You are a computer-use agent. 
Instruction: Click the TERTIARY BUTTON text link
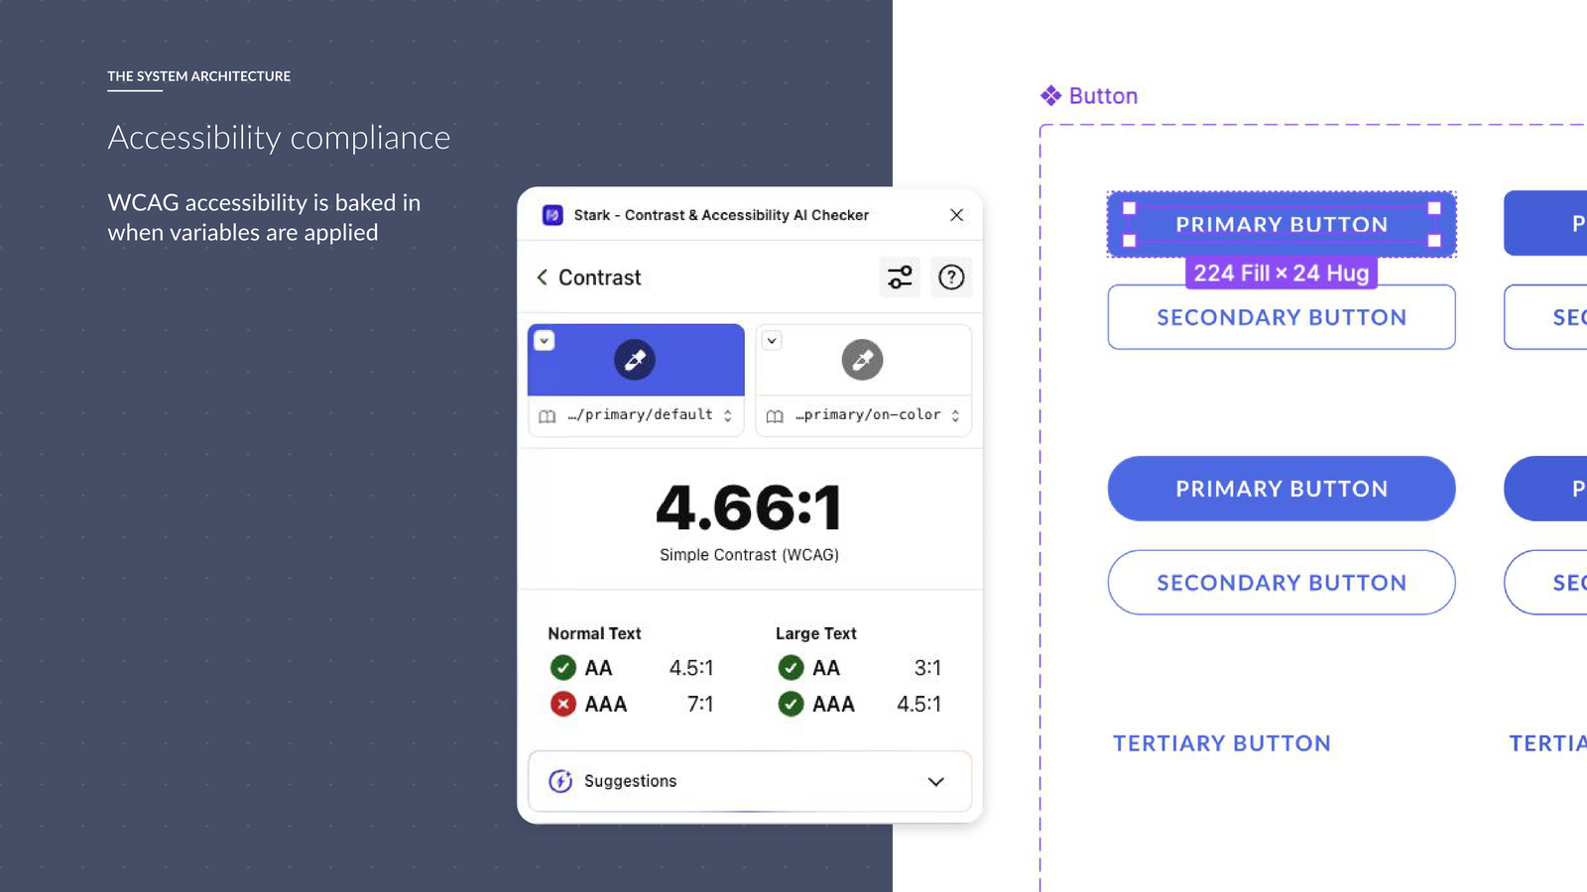[1222, 743]
